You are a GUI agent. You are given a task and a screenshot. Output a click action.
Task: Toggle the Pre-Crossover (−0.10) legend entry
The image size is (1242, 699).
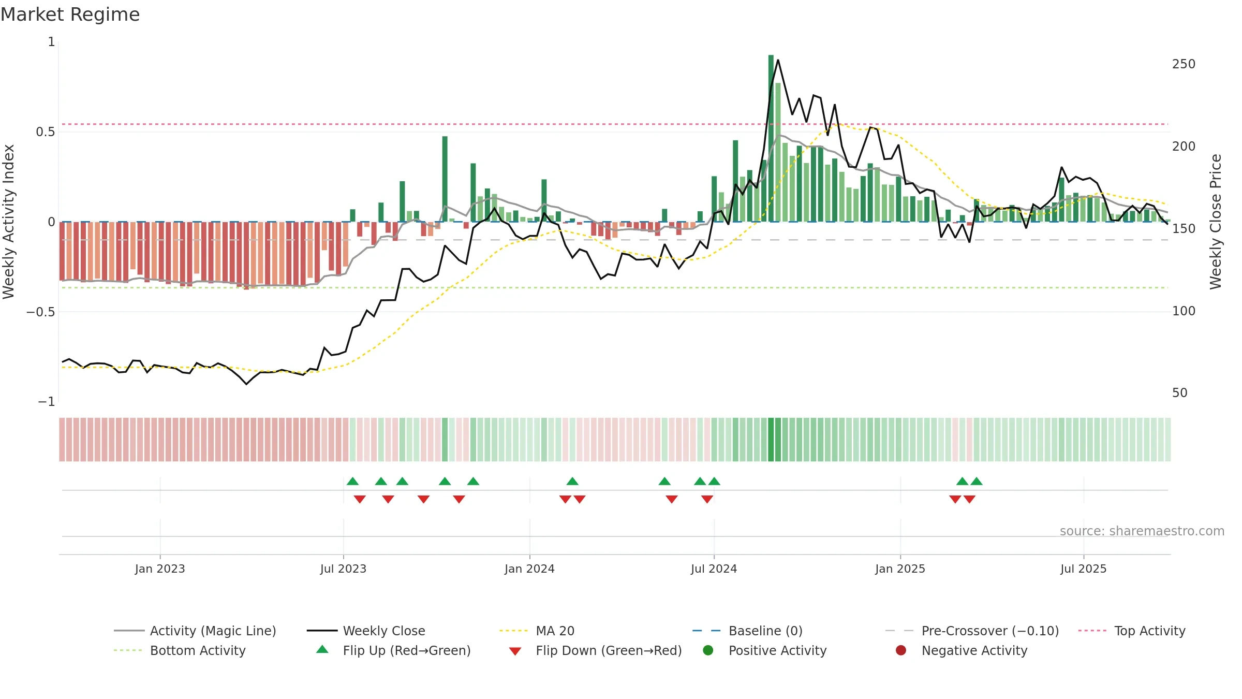pyautogui.click(x=972, y=631)
